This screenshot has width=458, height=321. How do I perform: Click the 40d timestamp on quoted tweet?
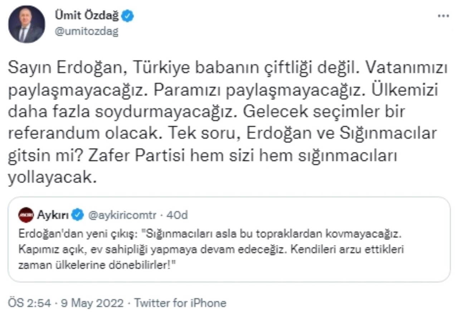177,215
